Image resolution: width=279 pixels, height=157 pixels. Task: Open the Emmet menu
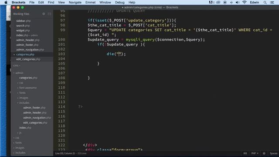[90, 2]
